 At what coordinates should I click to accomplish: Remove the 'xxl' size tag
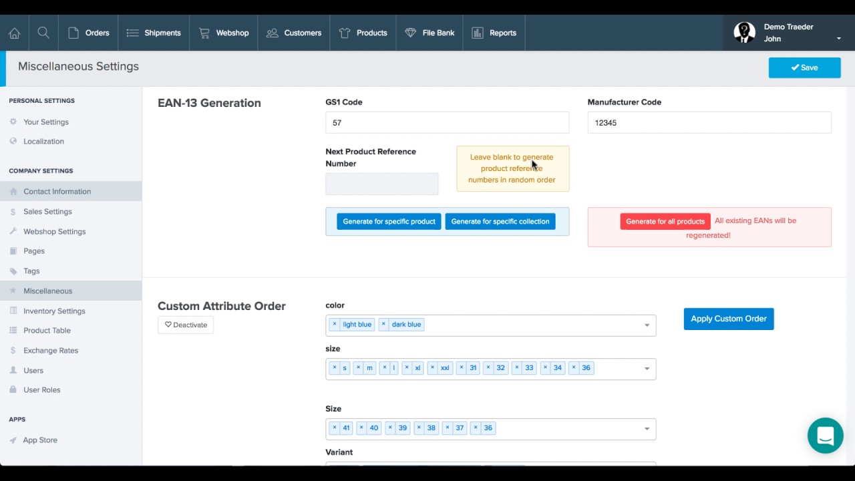point(433,367)
